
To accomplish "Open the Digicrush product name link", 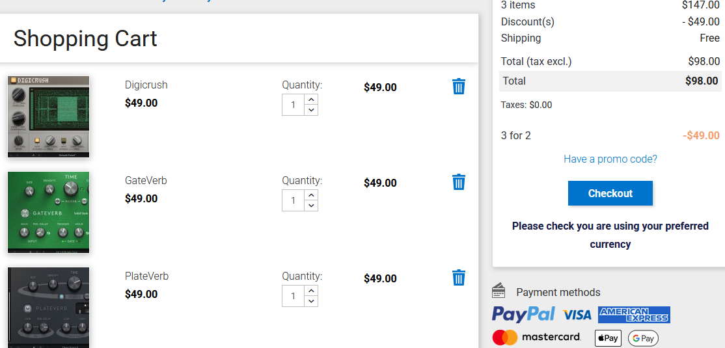I will (146, 85).
